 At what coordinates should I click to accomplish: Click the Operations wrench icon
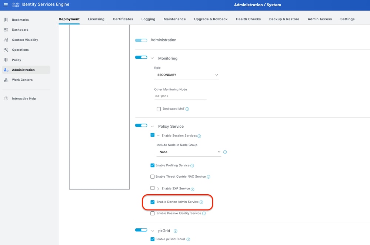click(6, 50)
